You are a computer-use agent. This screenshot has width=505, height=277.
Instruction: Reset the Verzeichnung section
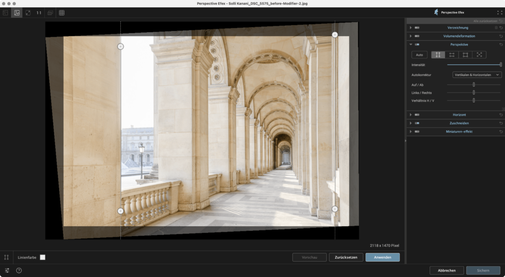tap(501, 28)
